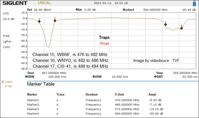Click the UNCAL status indicator
The image size is (199, 118).
point(45,3)
